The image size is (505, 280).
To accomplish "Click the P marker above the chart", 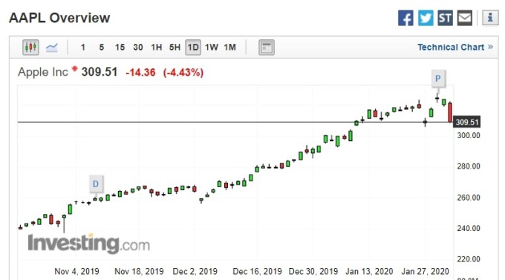I will coord(438,79).
